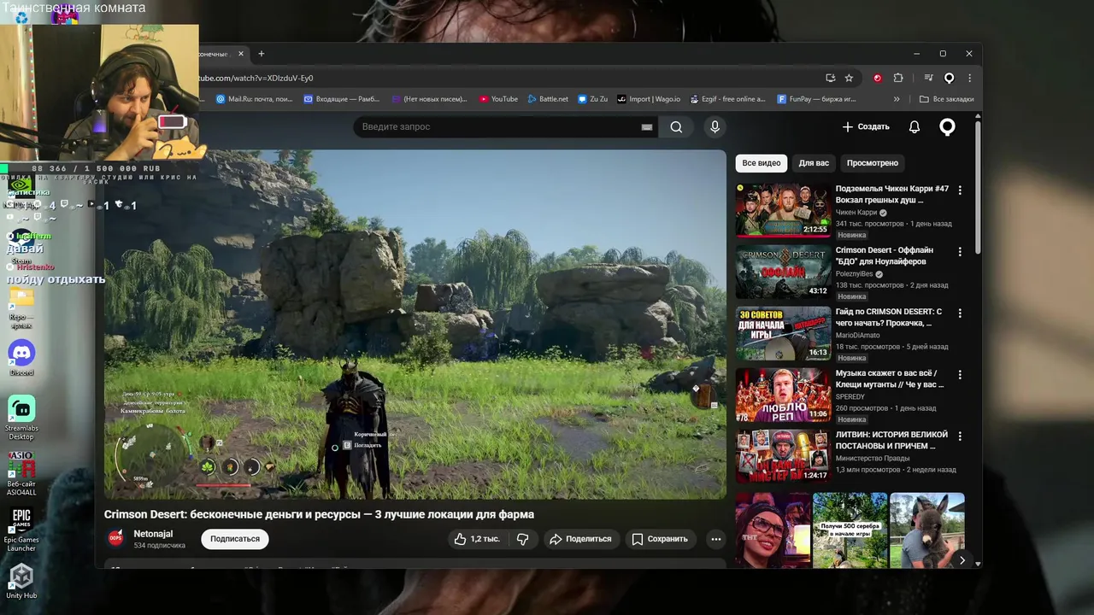Viewport: 1094px width, 615px height.
Task: Open Получи 500 серебра Short thumbnail
Action: (x=850, y=530)
